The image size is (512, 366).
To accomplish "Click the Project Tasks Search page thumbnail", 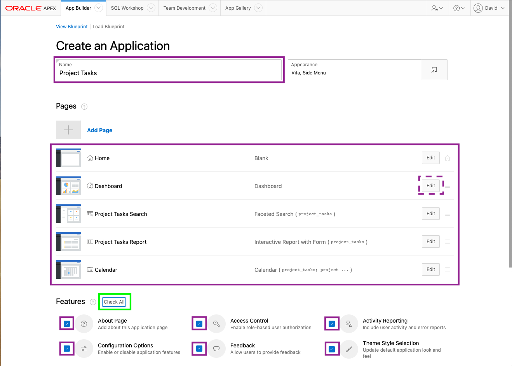I will click(x=68, y=214).
